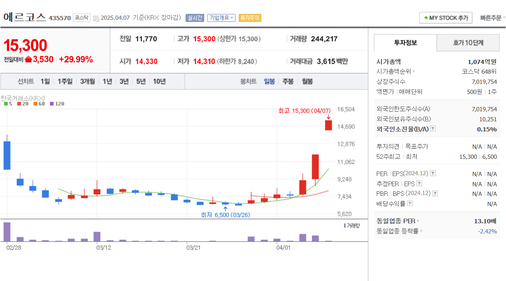
Task: Click the 한국거래소(KRX) chart label
Action: [23, 98]
